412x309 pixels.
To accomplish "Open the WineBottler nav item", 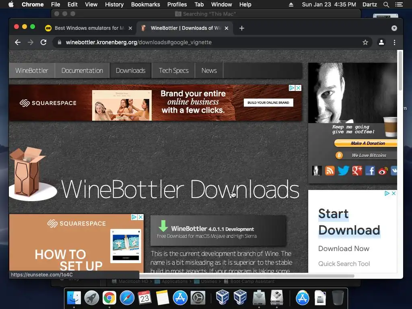I will [x=32, y=70].
